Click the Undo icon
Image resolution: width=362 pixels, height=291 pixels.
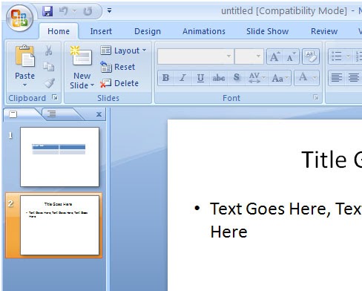click(64, 11)
